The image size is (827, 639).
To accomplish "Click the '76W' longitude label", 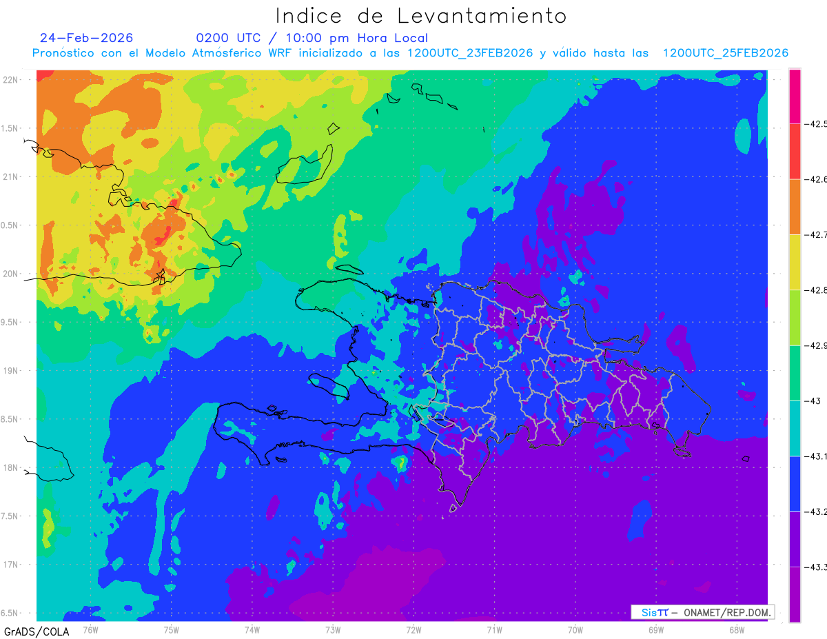I will (x=90, y=629).
